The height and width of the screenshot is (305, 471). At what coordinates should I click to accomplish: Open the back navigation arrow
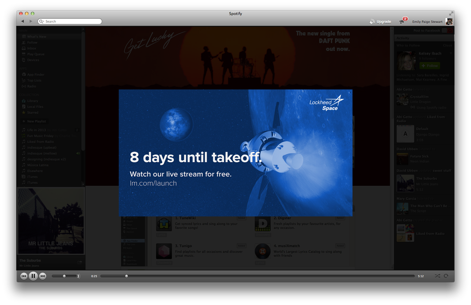click(22, 22)
